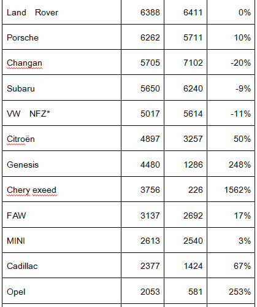Select the value 6388 cell

click(142, 12)
